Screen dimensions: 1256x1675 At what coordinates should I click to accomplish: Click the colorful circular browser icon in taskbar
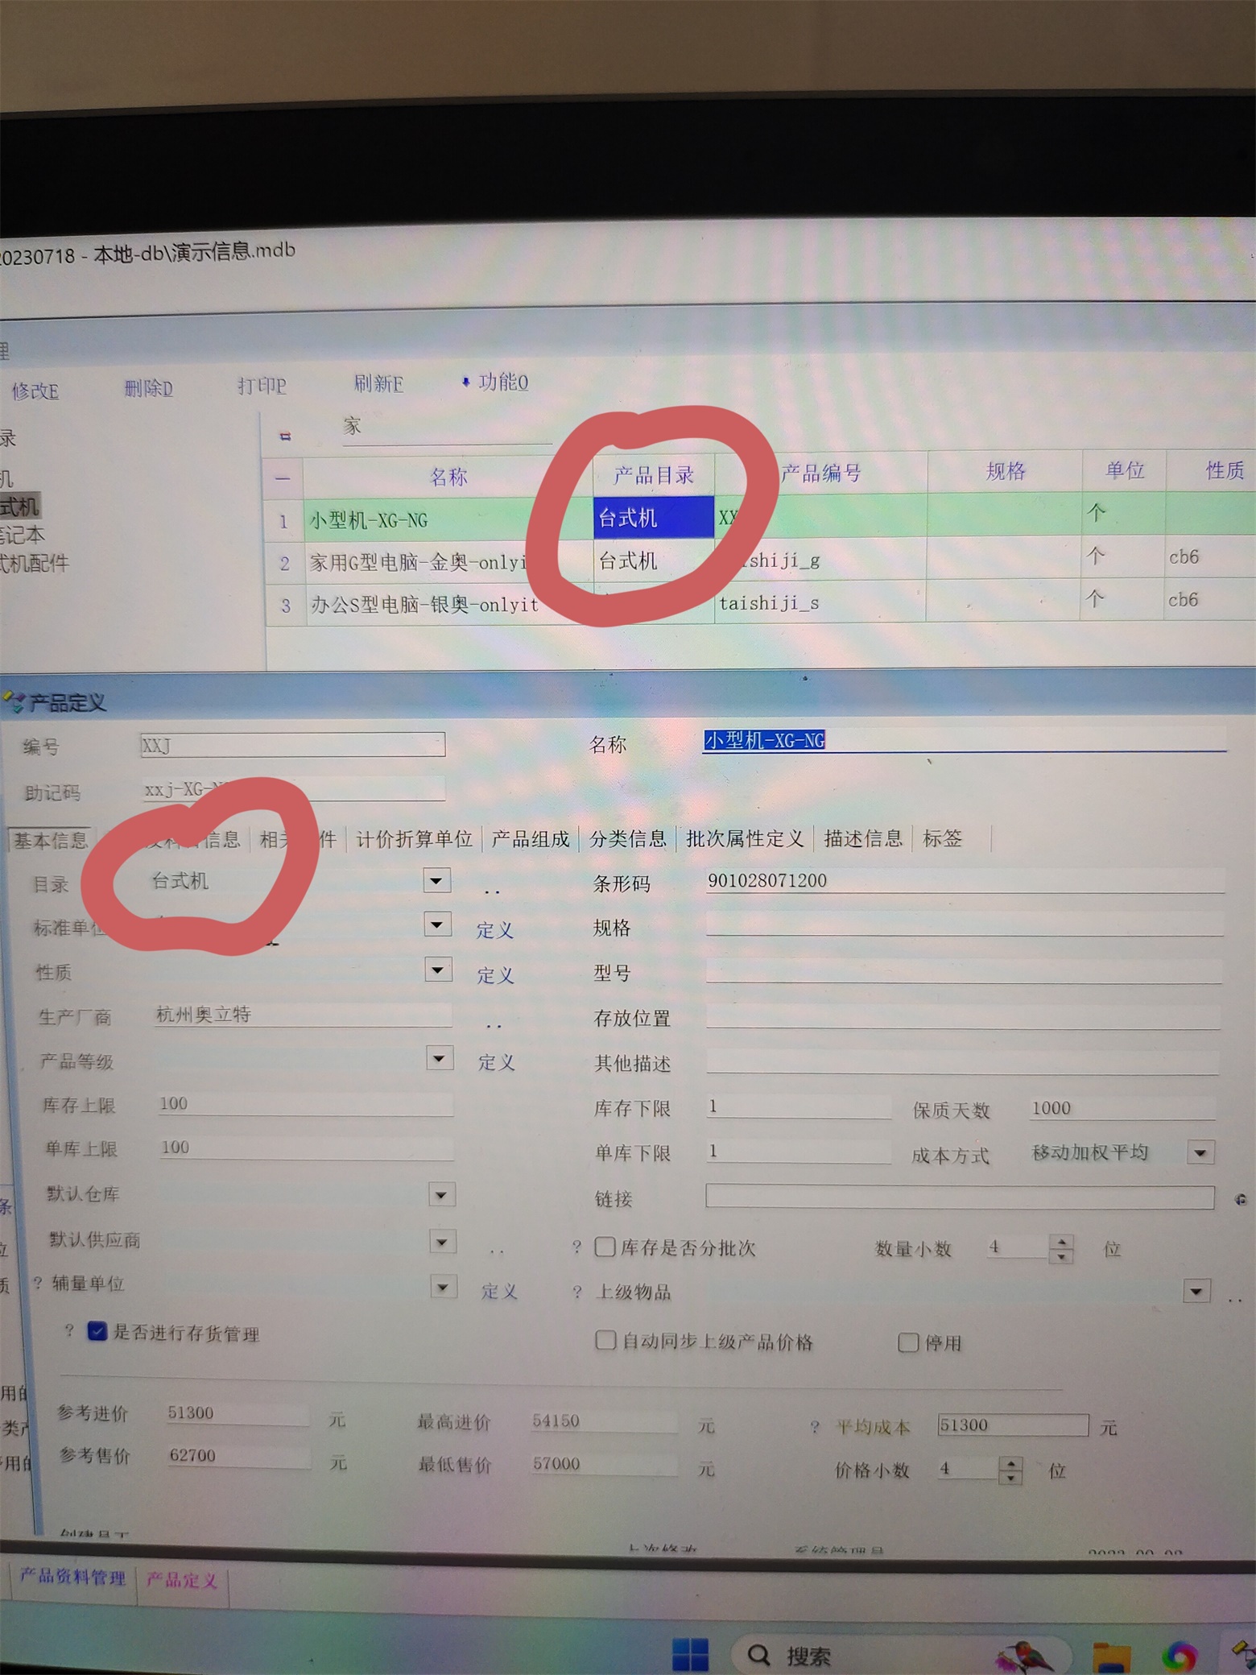tap(1178, 1656)
